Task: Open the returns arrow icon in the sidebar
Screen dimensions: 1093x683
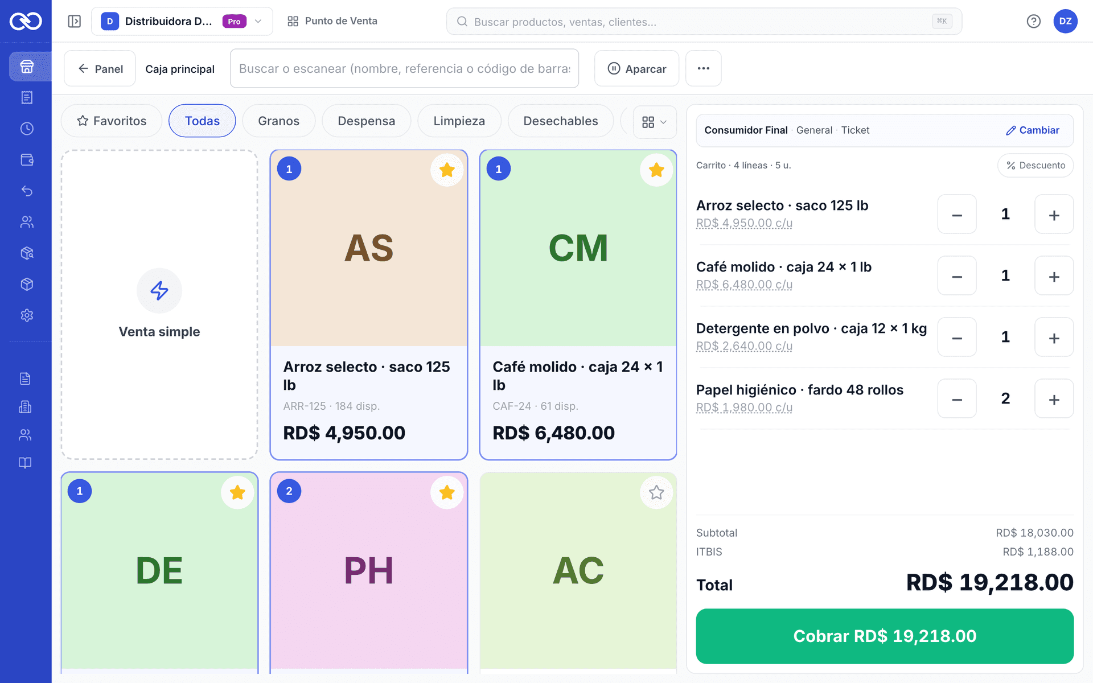Action: (27, 191)
